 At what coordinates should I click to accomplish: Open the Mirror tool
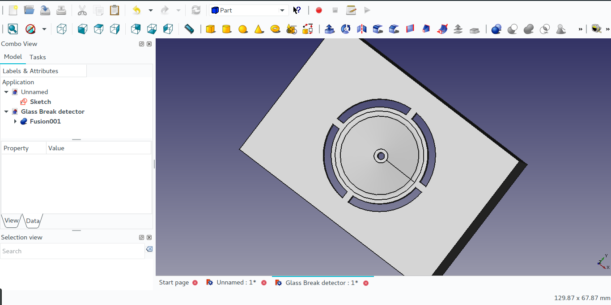point(361,29)
